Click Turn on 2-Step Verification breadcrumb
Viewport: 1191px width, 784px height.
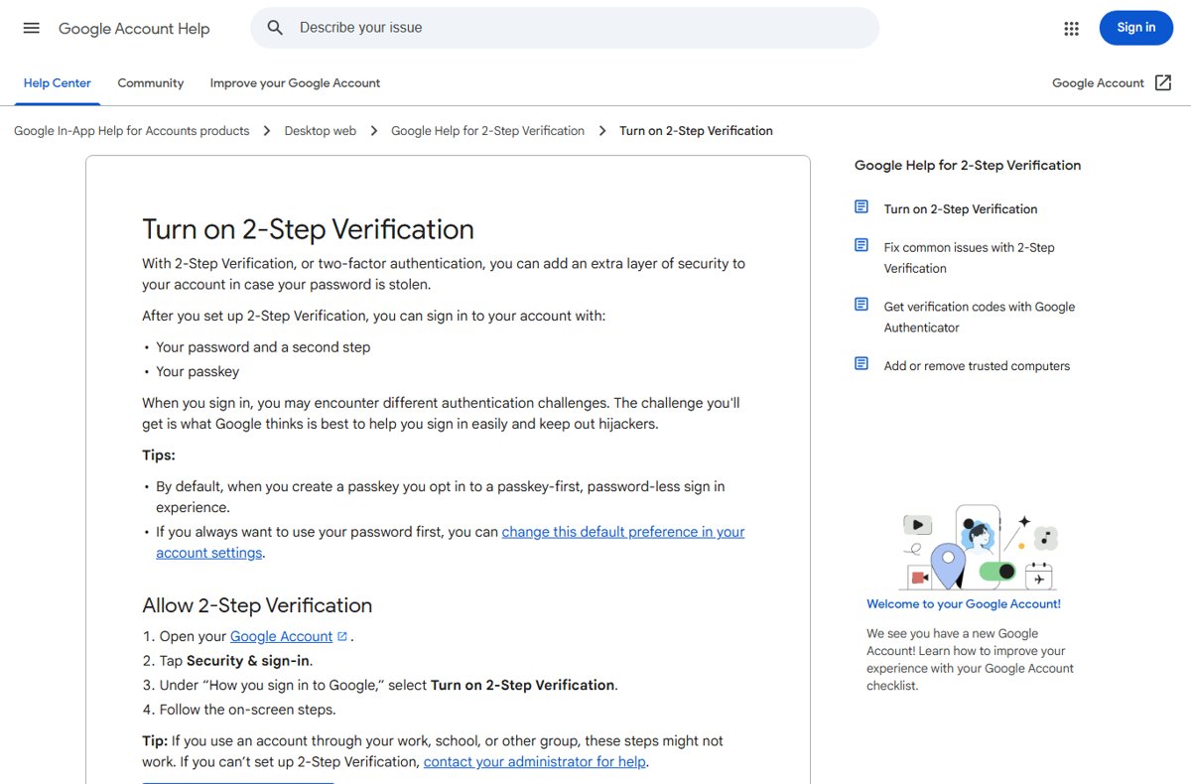pyautogui.click(x=696, y=131)
